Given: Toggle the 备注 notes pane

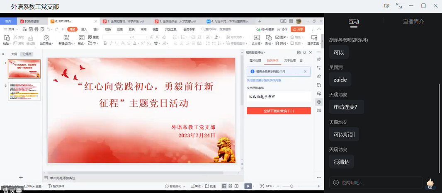Looking at the screenshot, I should click(x=197, y=186).
